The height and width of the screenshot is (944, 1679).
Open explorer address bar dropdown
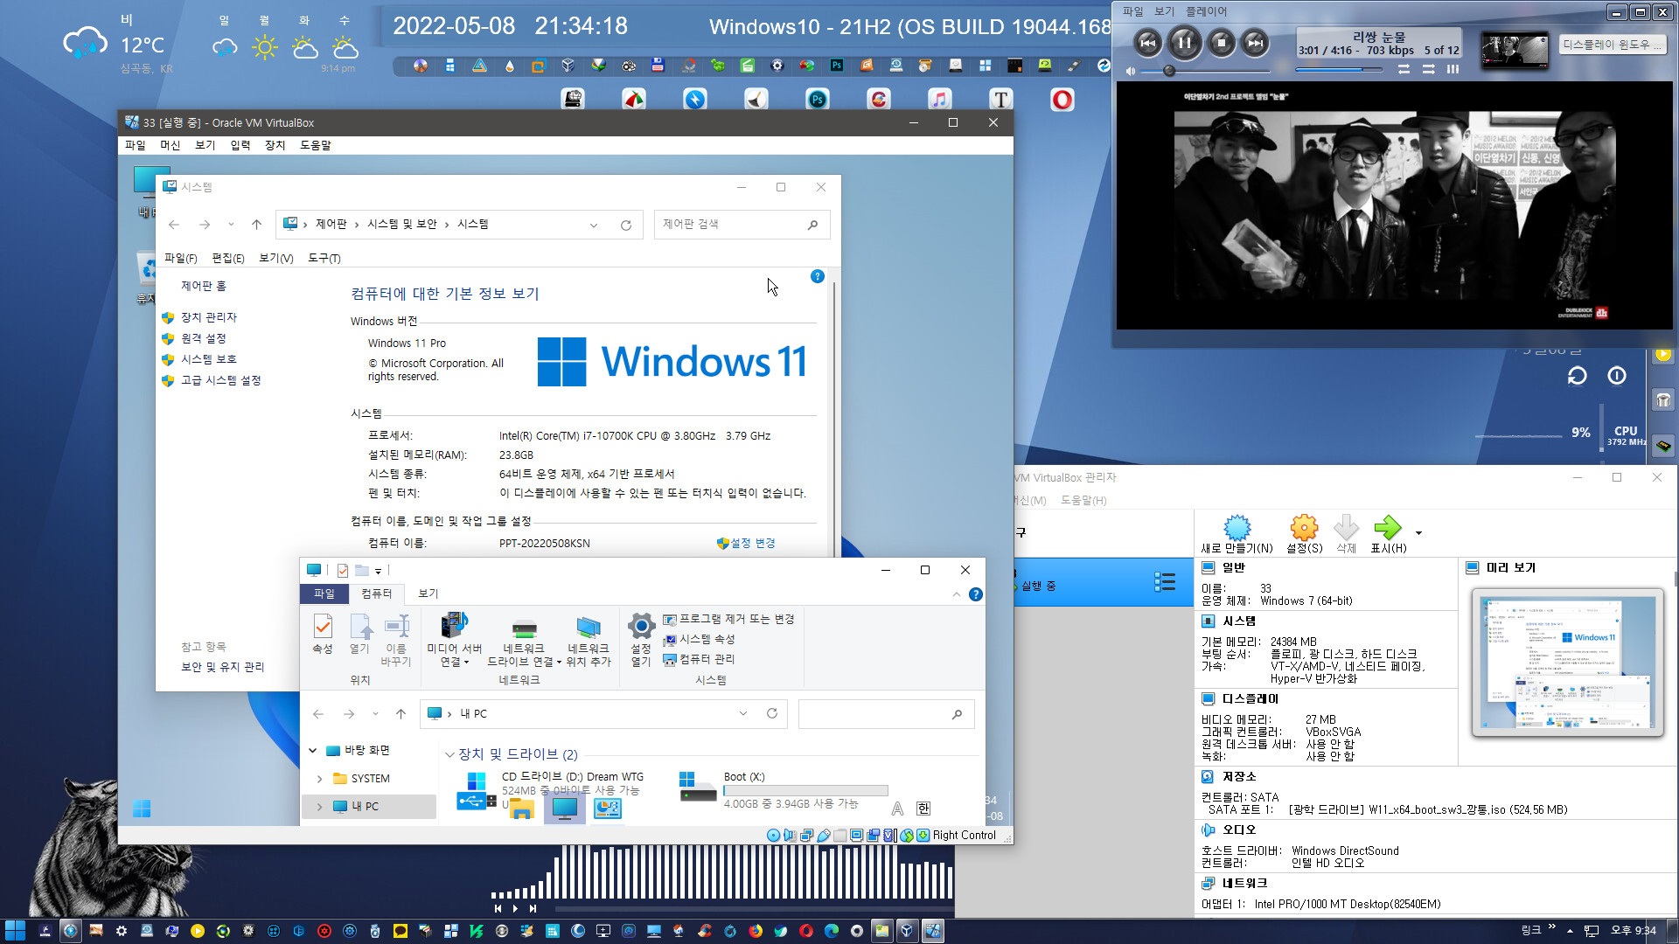click(x=743, y=713)
